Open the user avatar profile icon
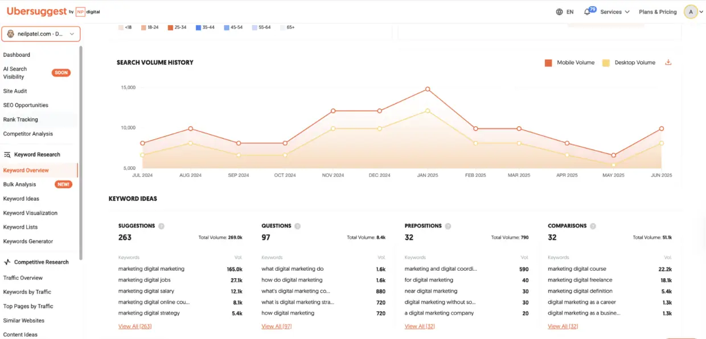 pyautogui.click(x=691, y=11)
